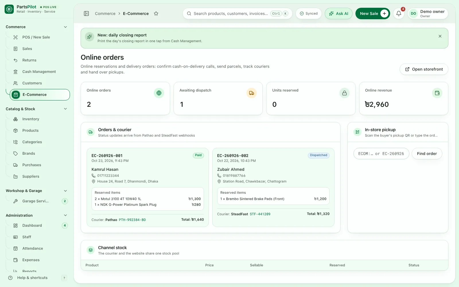459x287 pixels.
Task: Open Garage Services in sidebar
Action: 40,201
